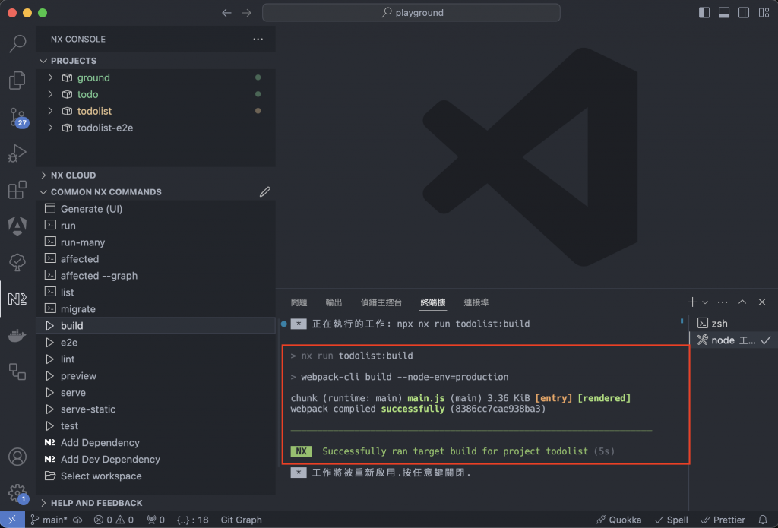Click Spell status bar item
The height and width of the screenshot is (528, 778).
pyautogui.click(x=672, y=520)
